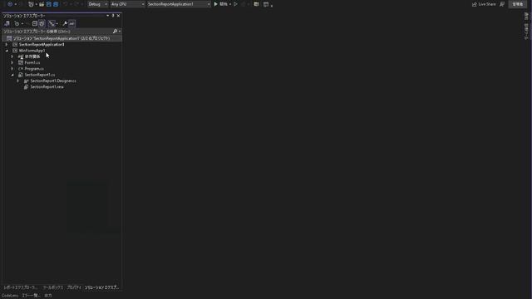
Task: Collapse the SectionReport1.cs node
Action: [12, 75]
